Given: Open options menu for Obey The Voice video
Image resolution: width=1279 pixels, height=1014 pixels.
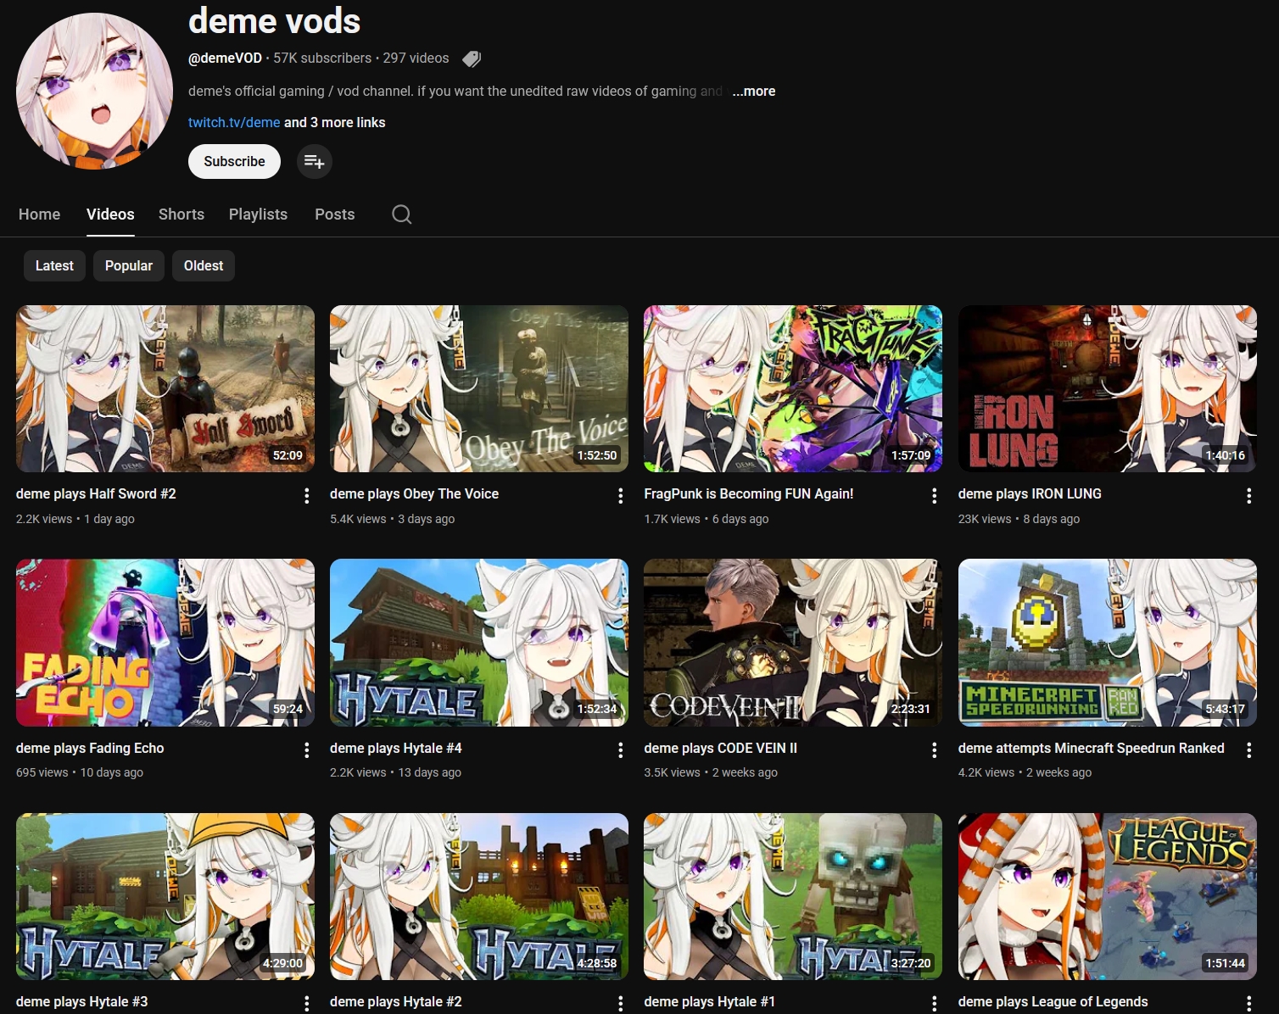Looking at the screenshot, I should [x=621, y=496].
